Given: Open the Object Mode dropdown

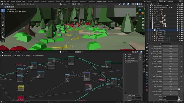Looking at the screenshot, I should (10, 4).
